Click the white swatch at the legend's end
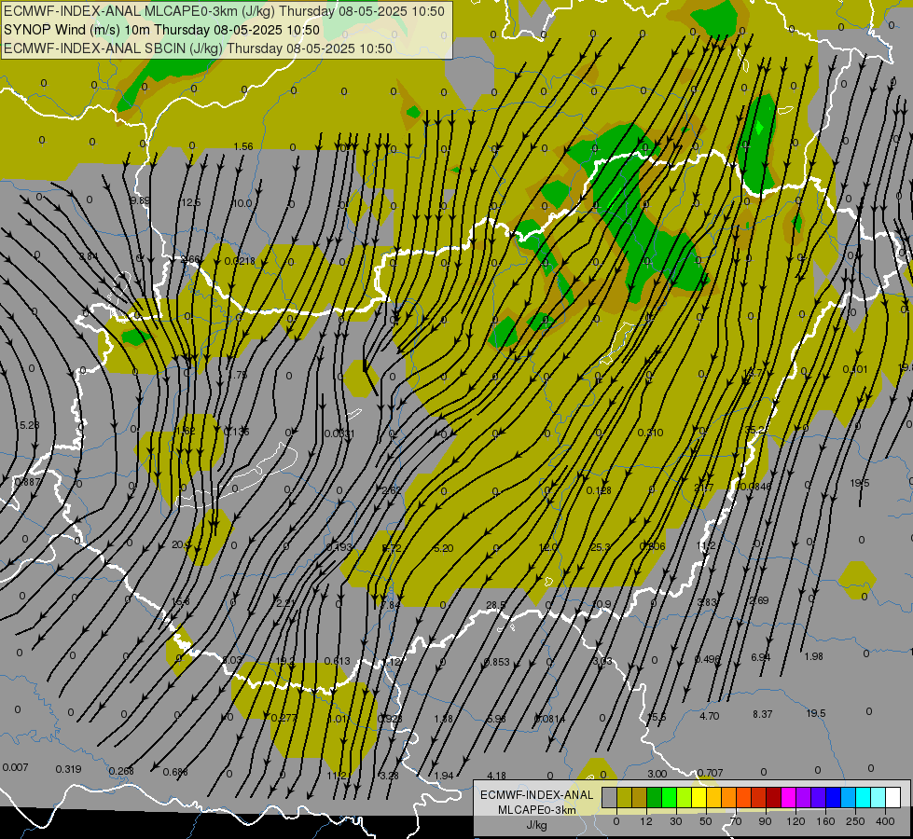This screenshot has width=913, height=839. 892,798
